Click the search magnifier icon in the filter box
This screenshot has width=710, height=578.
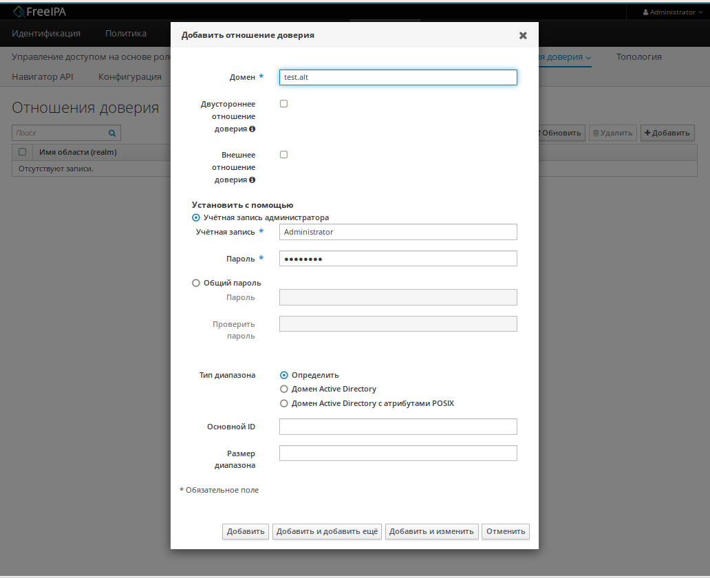pos(112,133)
